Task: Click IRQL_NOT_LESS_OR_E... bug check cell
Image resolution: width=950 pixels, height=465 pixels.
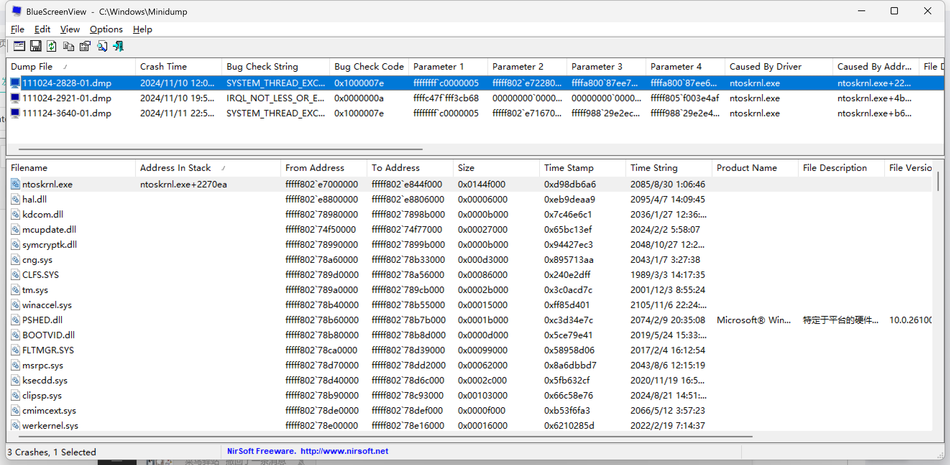Action: click(275, 98)
